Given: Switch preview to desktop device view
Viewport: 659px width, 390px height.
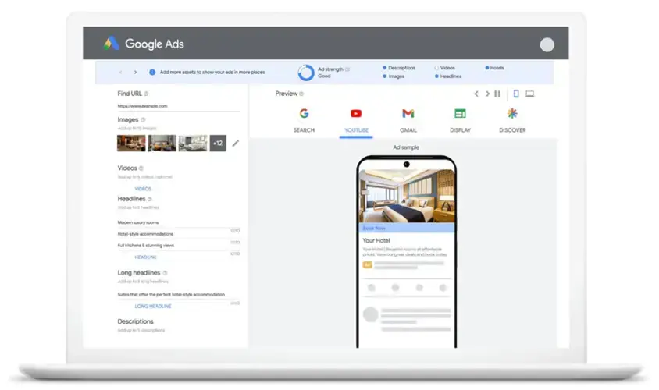Looking at the screenshot, I should (529, 94).
